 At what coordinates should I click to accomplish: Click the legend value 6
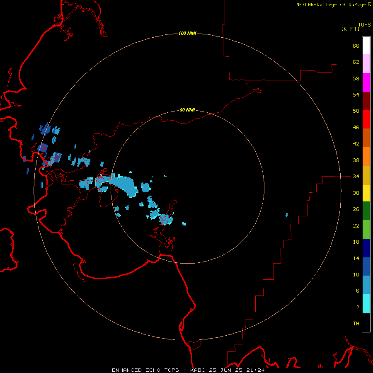click(x=358, y=291)
